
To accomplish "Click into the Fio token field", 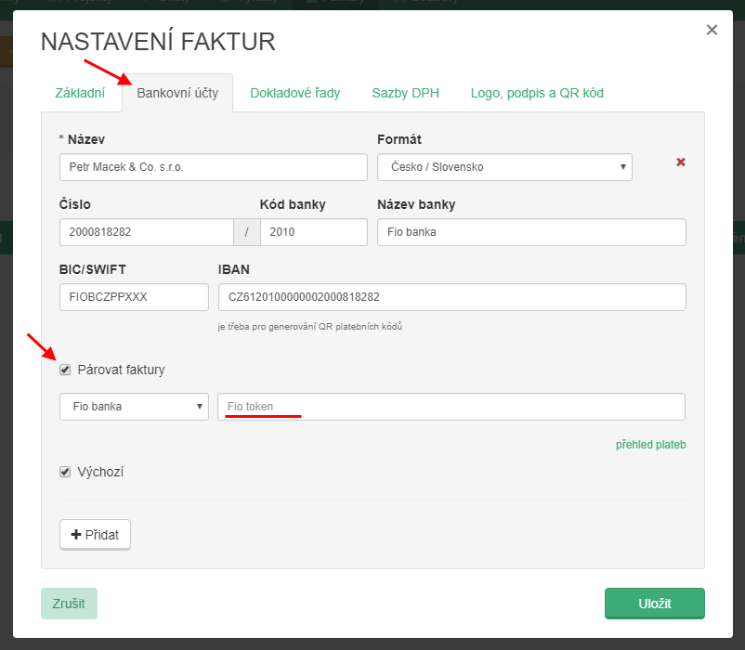I will (x=451, y=407).
